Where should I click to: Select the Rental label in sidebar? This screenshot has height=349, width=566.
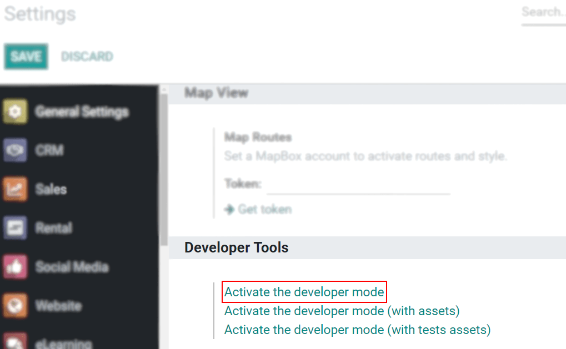coord(54,228)
